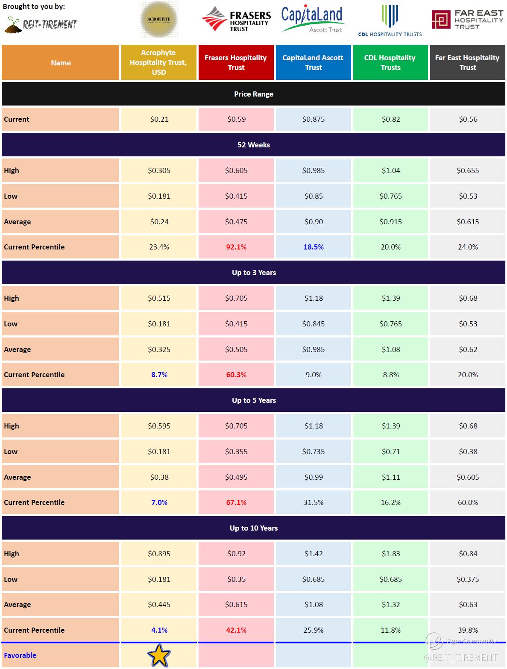Click the 52 Weeks section header
Image resolution: width=507 pixels, height=669 pixels.
(253, 145)
